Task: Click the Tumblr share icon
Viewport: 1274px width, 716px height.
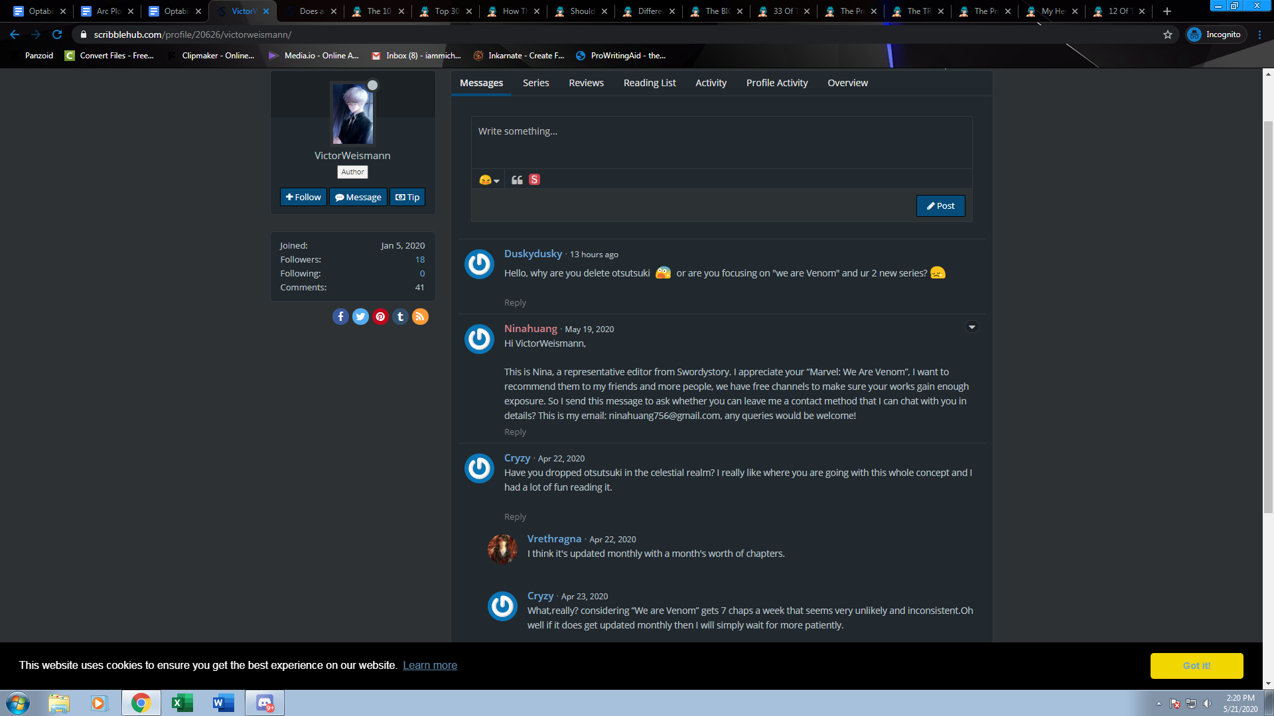Action: tap(400, 317)
